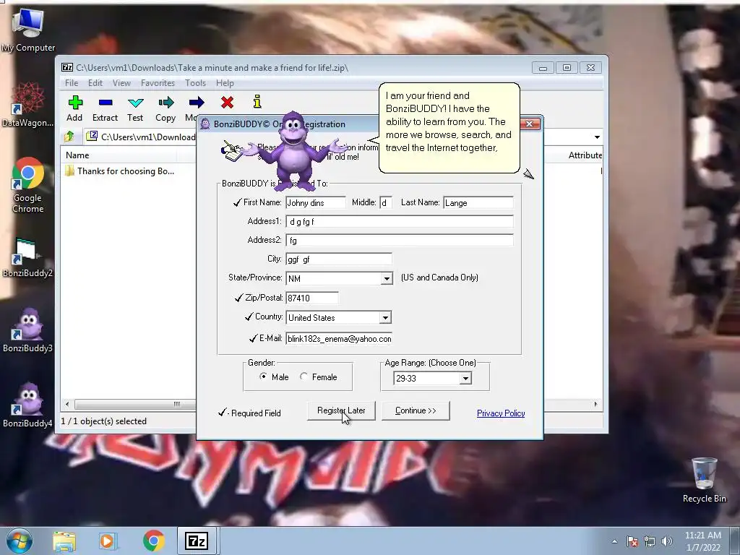This screenshot has width=740, height=555.
Task: Click the Extract icon in 7-Zip toolbar
Action: [106, 103]
